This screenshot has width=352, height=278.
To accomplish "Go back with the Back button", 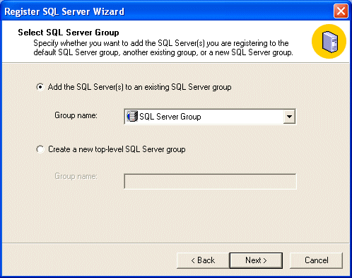I will point(203,260).
